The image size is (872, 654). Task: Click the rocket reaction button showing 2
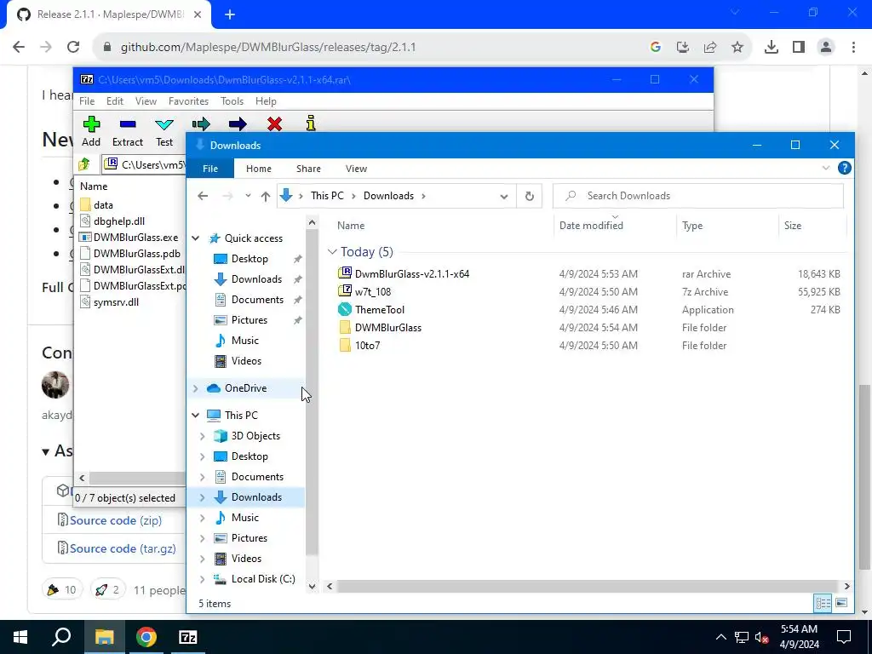107,589
